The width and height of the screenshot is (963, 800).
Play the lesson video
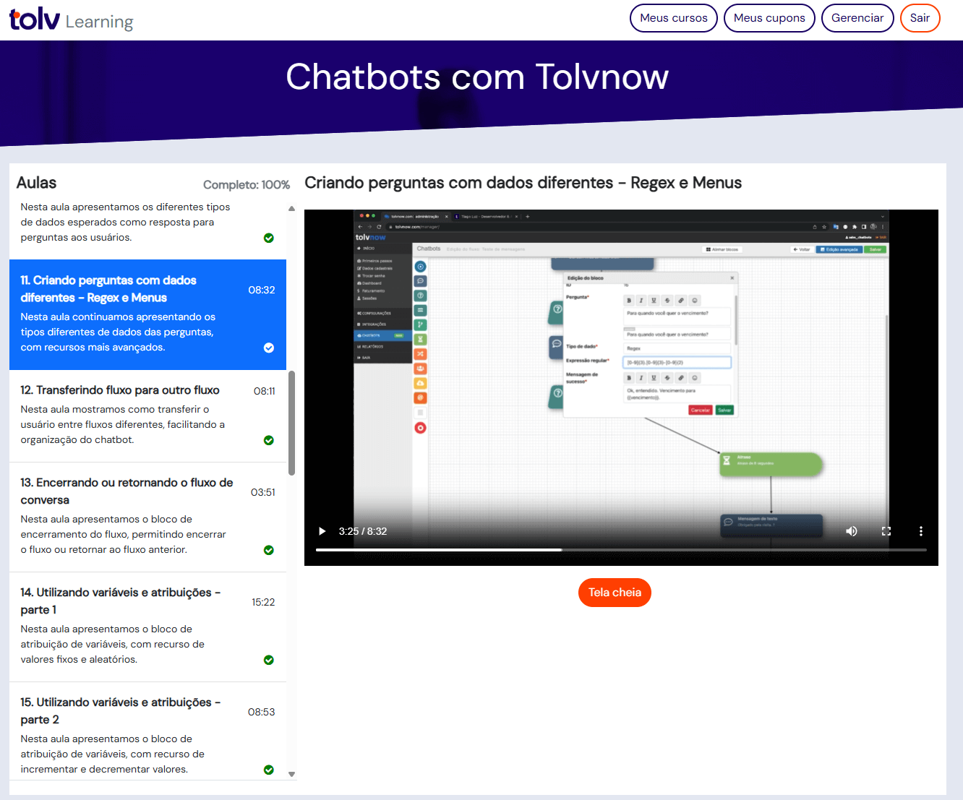pyautogui.click(x=322, y=531)
